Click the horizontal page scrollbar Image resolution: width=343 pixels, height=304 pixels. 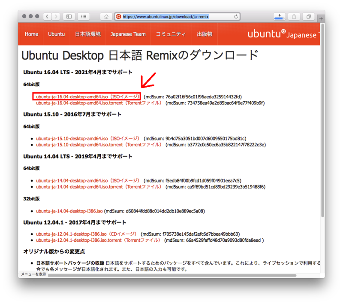pyautogui.click(x=172, y=275)
